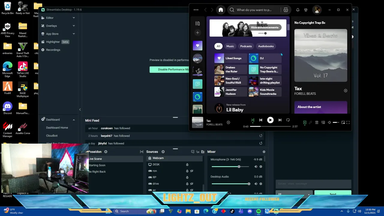This screenshot has width=384, height=216.
Task: Toggle lock on RP source
Action: pos(187,177)
